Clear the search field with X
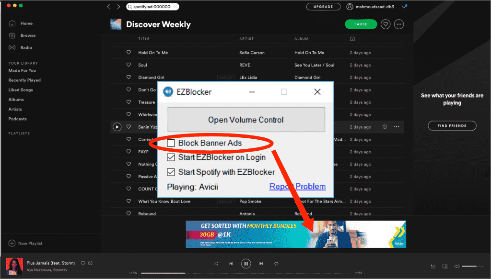This screenshot has height=279, width=491. [x=175, y=7]
